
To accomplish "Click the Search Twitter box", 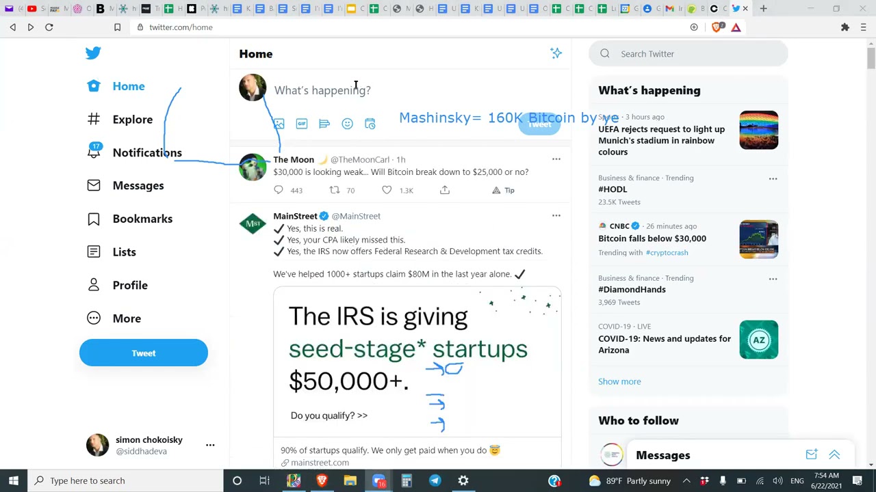I will coord(688,53).
